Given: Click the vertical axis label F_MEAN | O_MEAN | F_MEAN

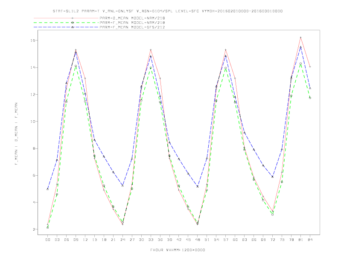Looking at the screenshot, I should click(x=16, y=134).
